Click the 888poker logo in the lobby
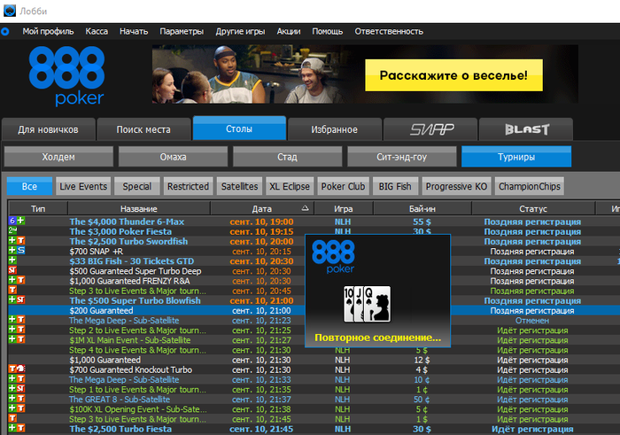 click(x=66, y=76)
